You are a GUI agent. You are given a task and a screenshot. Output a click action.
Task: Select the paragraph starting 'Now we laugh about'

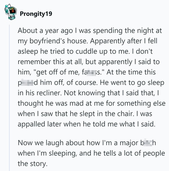[x=91, y=153]
